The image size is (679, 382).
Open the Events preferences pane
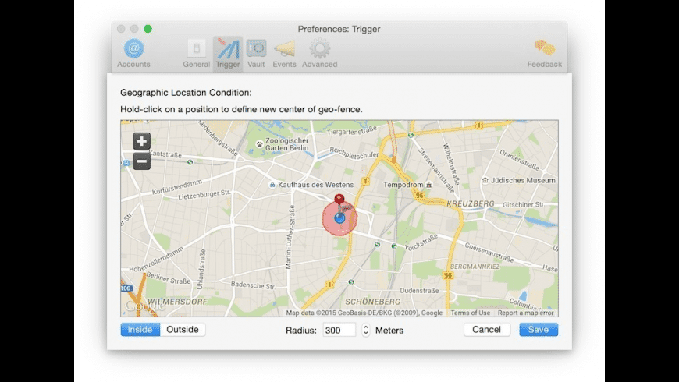[x=284, y=53]
